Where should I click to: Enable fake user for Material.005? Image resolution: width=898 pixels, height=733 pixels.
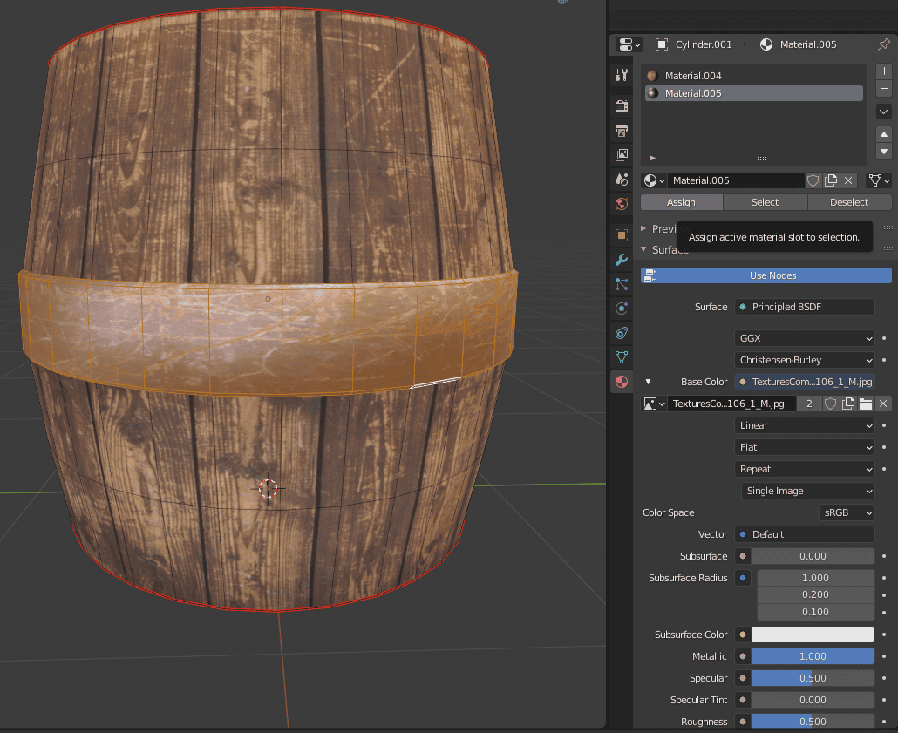[x=813, y=180]
